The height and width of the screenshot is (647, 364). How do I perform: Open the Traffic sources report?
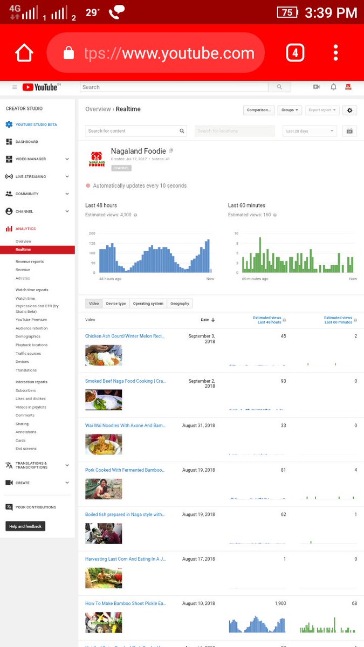pos(28,354)
